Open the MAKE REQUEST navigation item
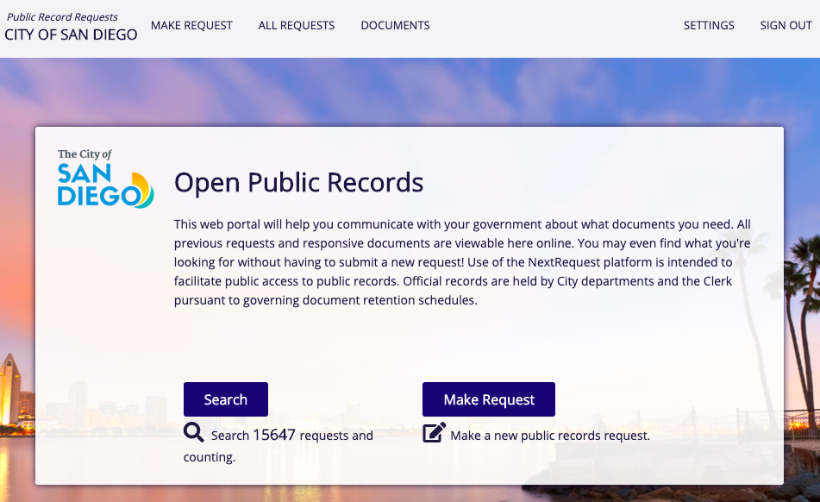This screenshot has width=820, height=502. click(191, 25)
